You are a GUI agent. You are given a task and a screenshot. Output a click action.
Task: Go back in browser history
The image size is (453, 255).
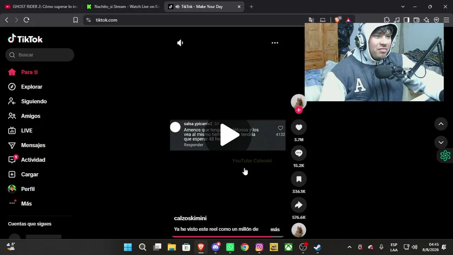(x=7, y=20)
